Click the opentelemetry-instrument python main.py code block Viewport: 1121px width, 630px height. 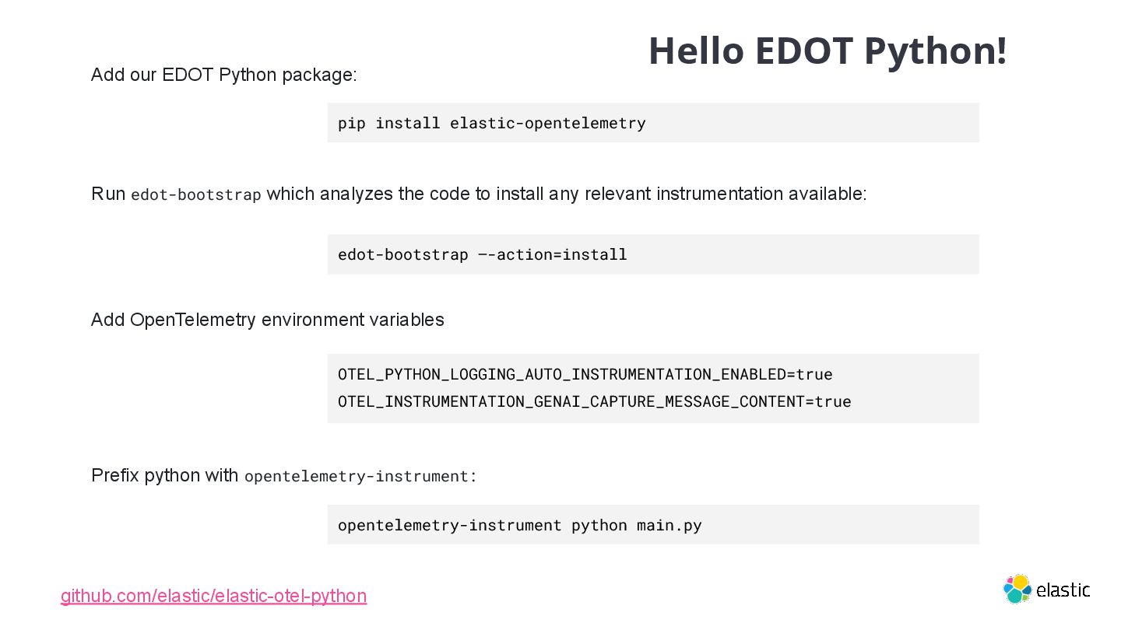coord(652,525)
